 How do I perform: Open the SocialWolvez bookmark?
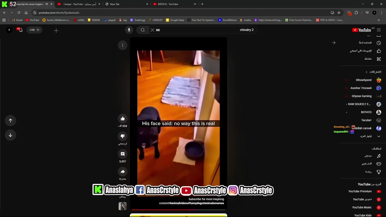tap(227, 20)
